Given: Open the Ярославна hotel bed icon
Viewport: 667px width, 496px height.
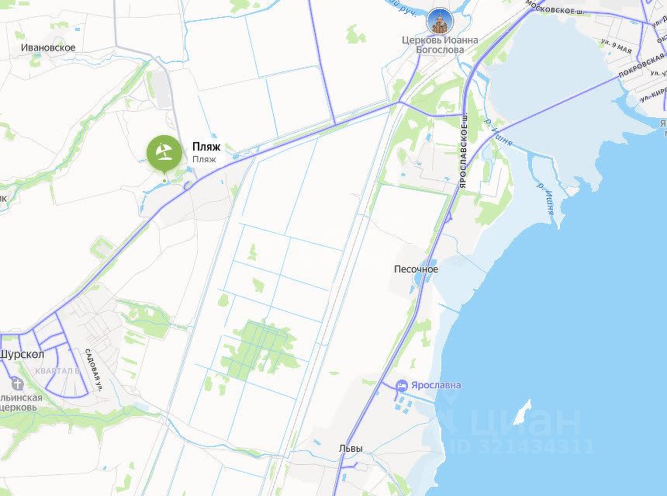Looking at the screenshot, I should point(402,386).
